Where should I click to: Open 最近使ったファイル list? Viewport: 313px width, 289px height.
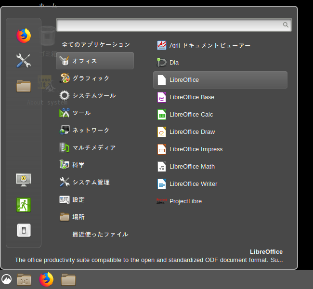(100, 235)
